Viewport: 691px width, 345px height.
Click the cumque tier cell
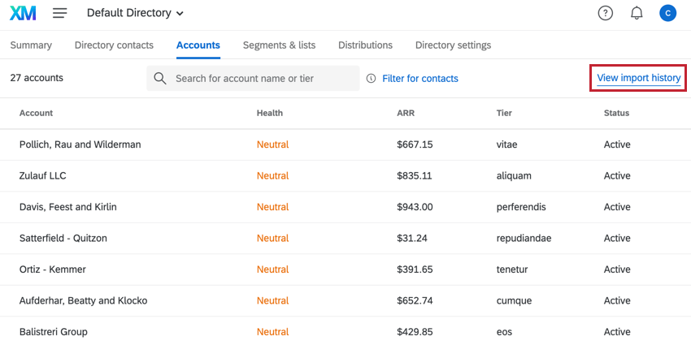(x=514, y=300)
